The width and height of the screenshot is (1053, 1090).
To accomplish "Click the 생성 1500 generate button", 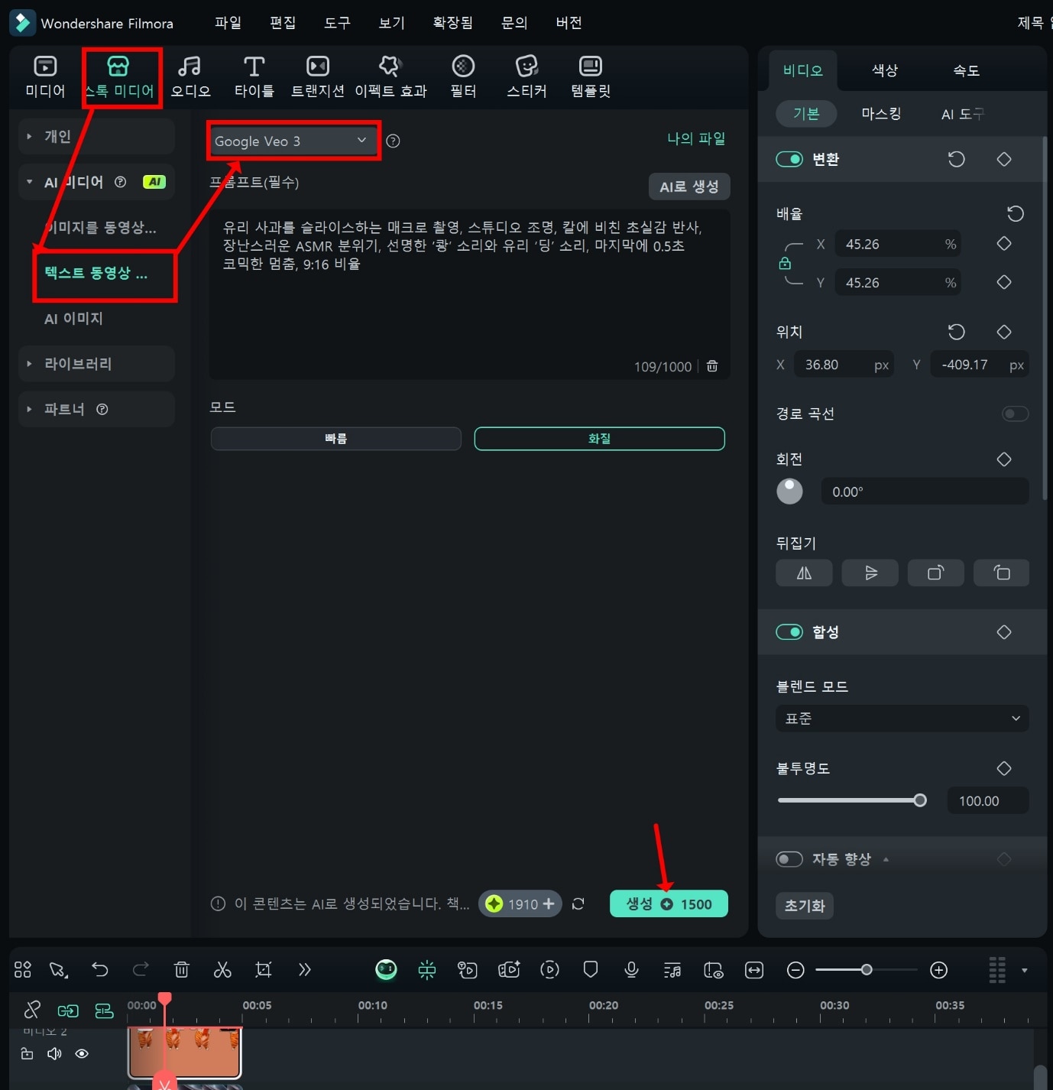I will pyautogui.click(x=669, y=904).
